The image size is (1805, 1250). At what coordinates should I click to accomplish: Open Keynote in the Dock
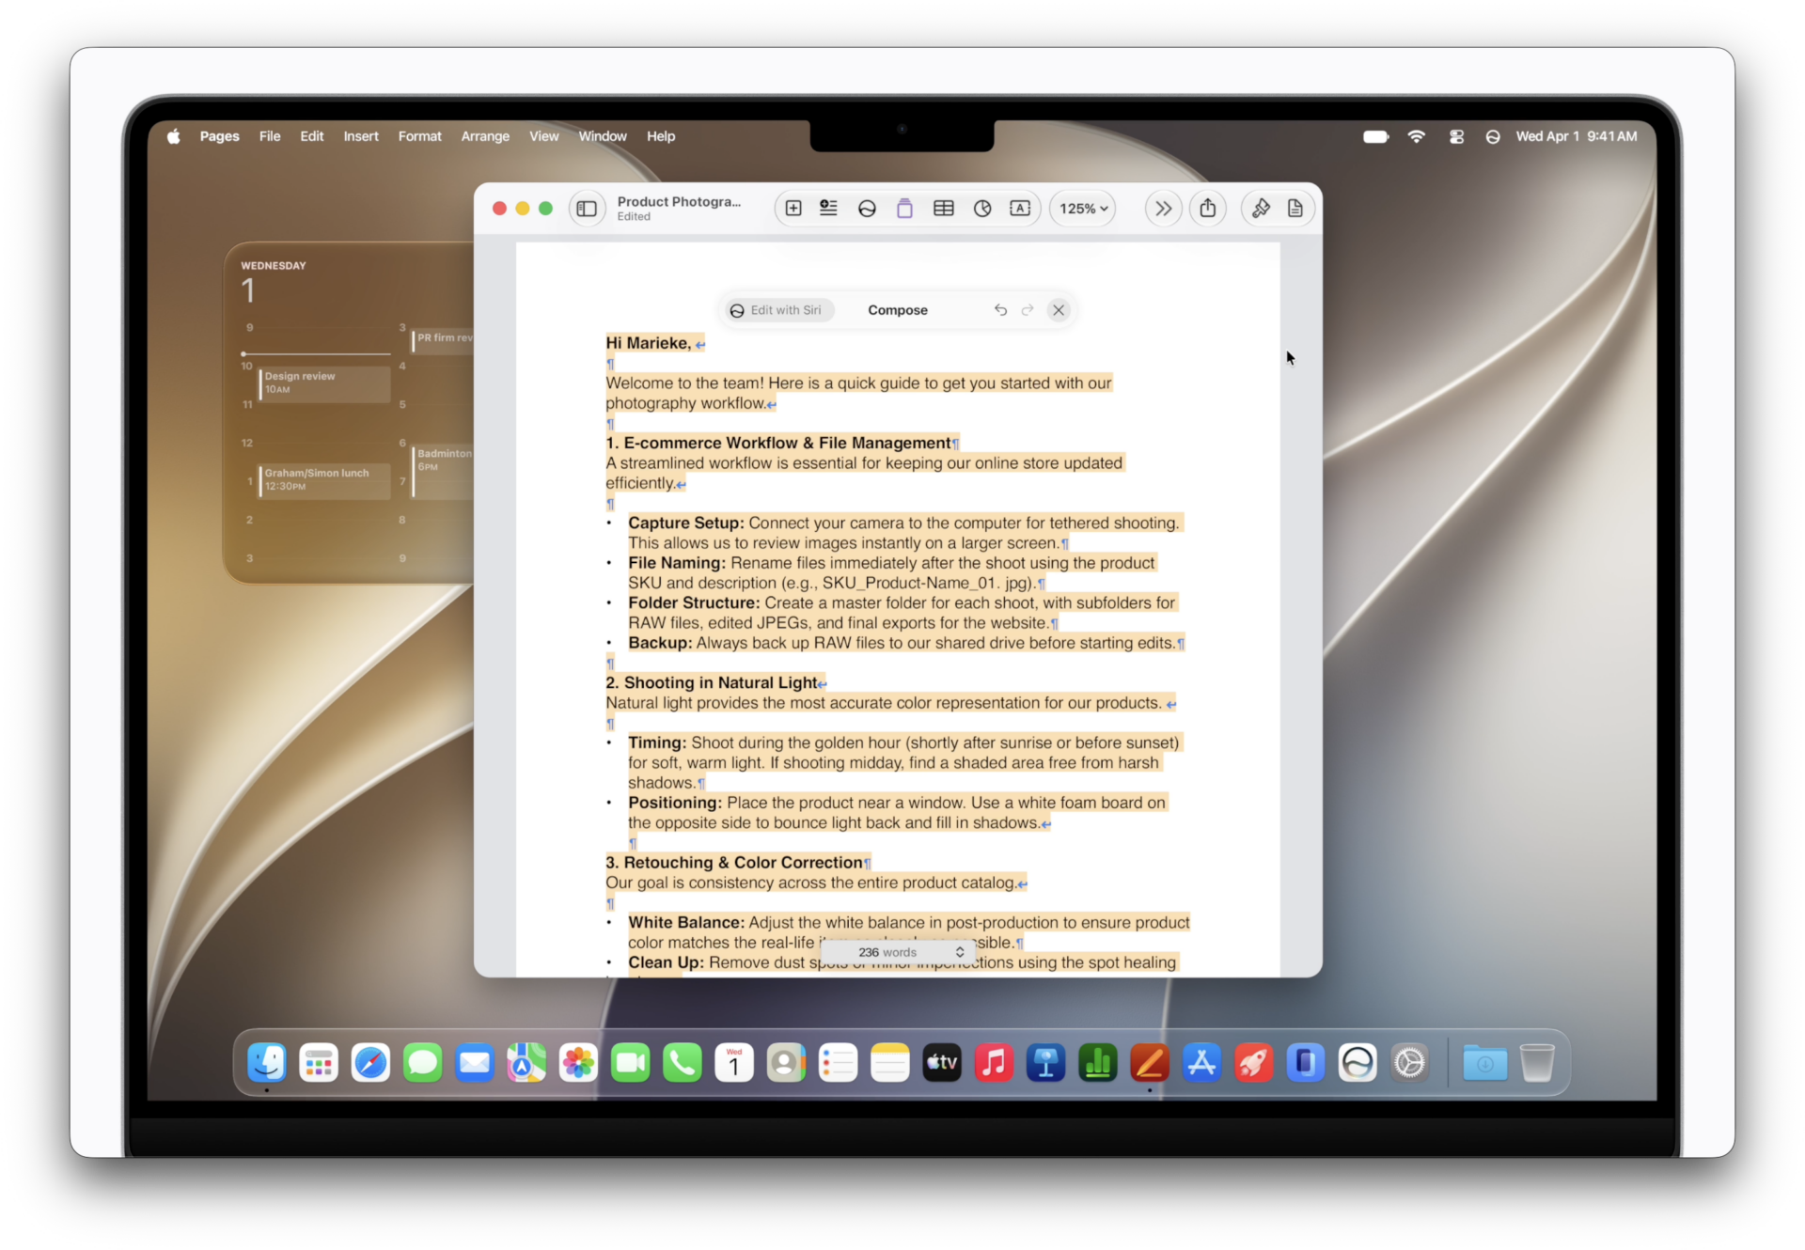tap(1045, 1063)
